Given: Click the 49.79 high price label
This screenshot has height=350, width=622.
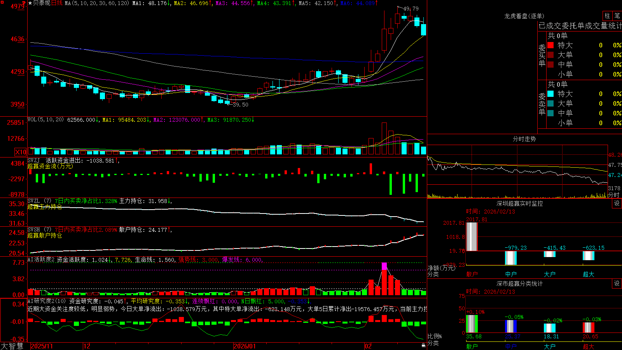Looking at the screenshot, I should pyautogui.click(x=411, y=9).
